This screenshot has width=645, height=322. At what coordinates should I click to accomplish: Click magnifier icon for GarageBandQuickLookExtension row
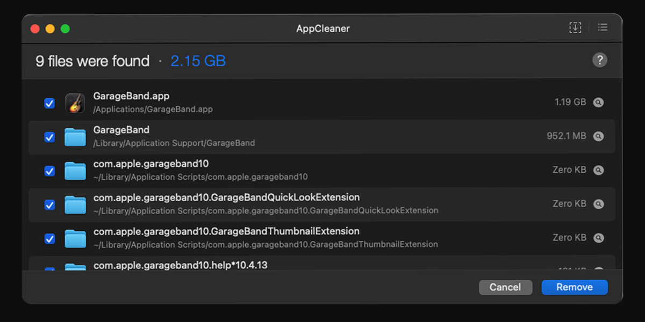point(598,204)
